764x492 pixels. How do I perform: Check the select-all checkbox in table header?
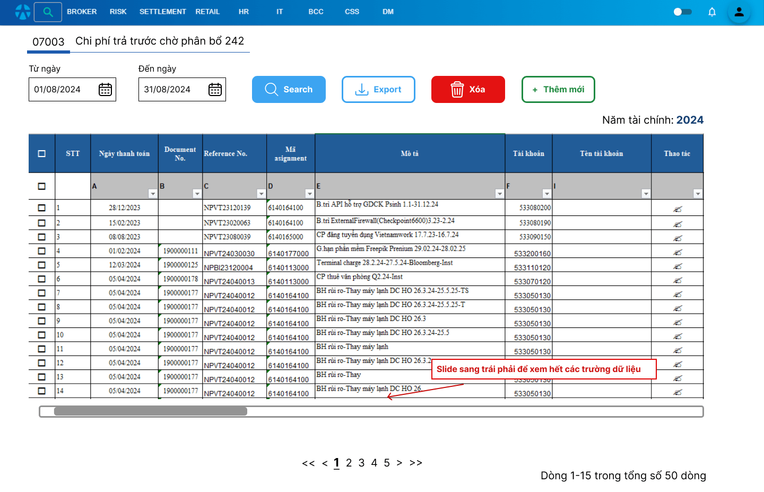[x=42, y=154]
